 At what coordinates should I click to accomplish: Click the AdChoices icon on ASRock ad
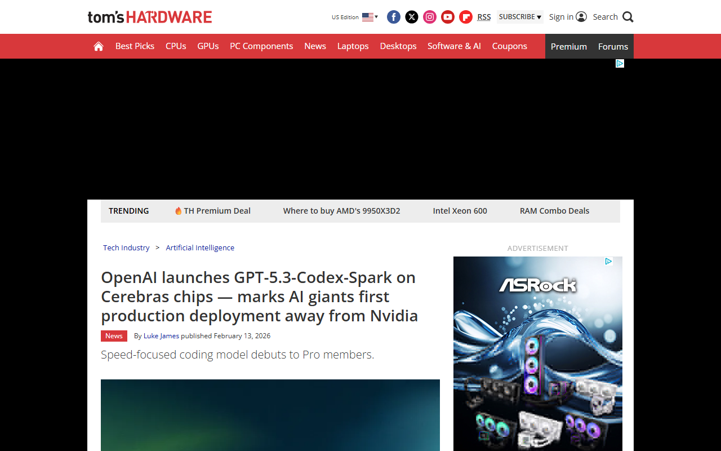608,261
